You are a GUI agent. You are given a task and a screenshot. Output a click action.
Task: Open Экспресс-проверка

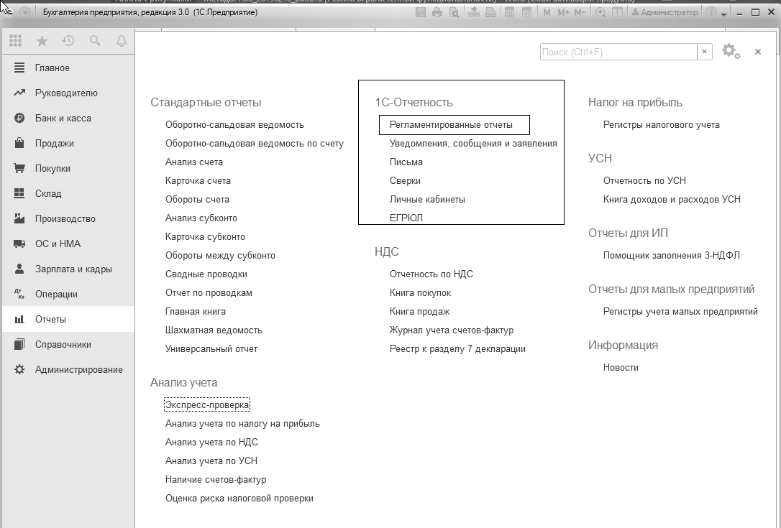(207, 405)
